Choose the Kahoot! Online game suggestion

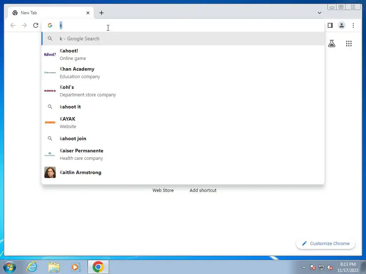(183, 55)
